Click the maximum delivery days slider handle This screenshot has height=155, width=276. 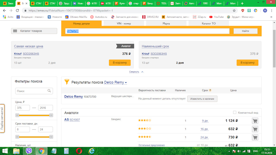coord(51,137)
